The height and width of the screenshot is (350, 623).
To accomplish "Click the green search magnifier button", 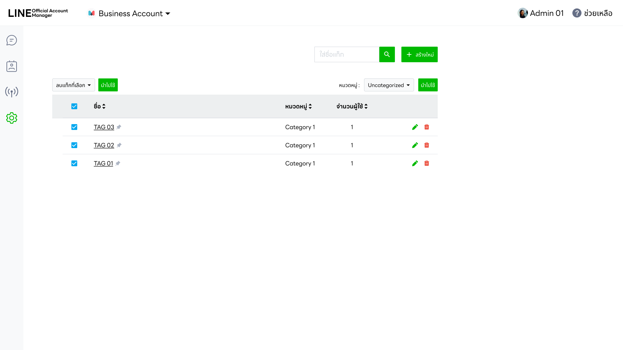I will coord(387,54).
